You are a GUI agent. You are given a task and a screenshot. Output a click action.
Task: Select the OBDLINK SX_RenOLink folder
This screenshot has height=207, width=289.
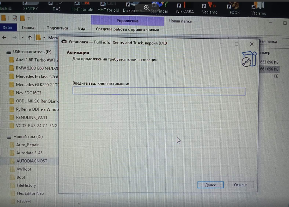pyautogui.click(x=34, y=101)
